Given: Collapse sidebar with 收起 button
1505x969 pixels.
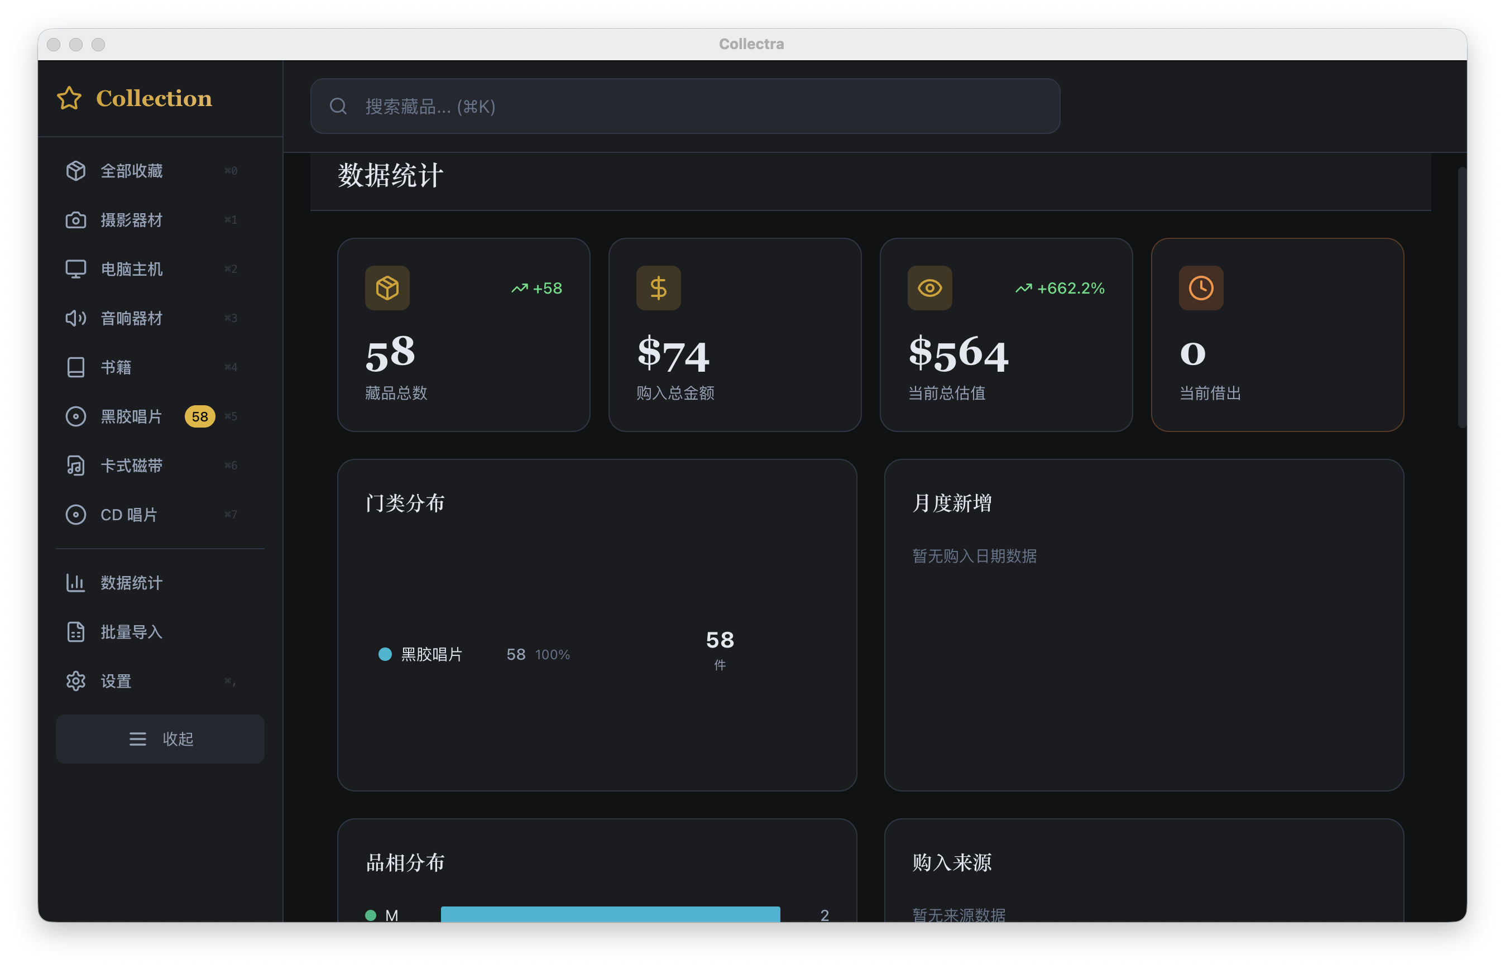Looking at the screenshot, I should tap(160, 738).
